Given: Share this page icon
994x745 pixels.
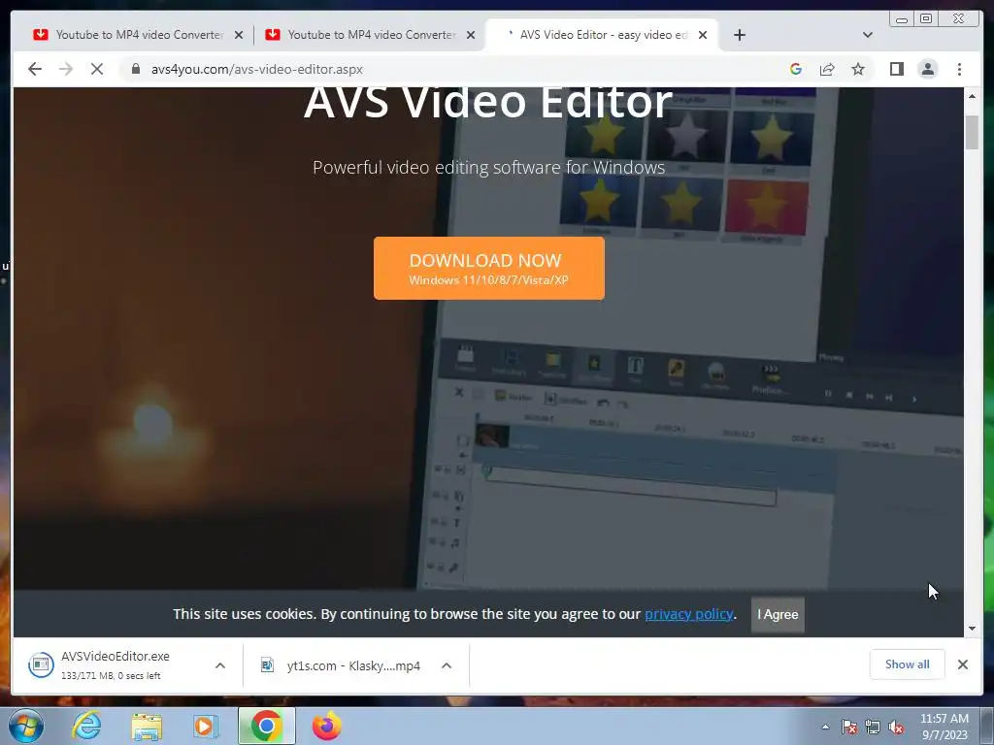Looking at the screenshot, I should pyautogui.click(x=827, y=69).
